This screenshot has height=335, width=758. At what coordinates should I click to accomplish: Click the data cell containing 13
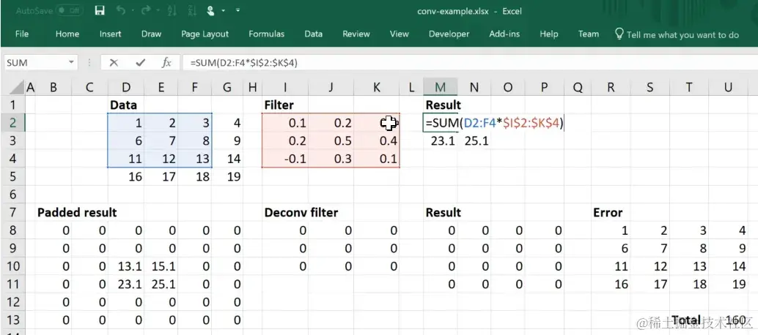195,159
